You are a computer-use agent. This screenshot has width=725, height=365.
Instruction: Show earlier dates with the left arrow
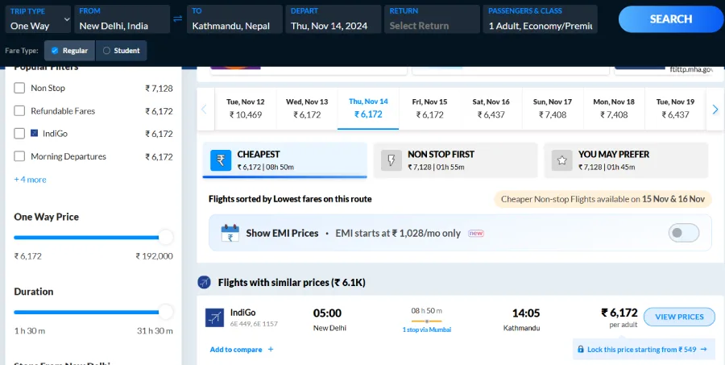[205, 109]
